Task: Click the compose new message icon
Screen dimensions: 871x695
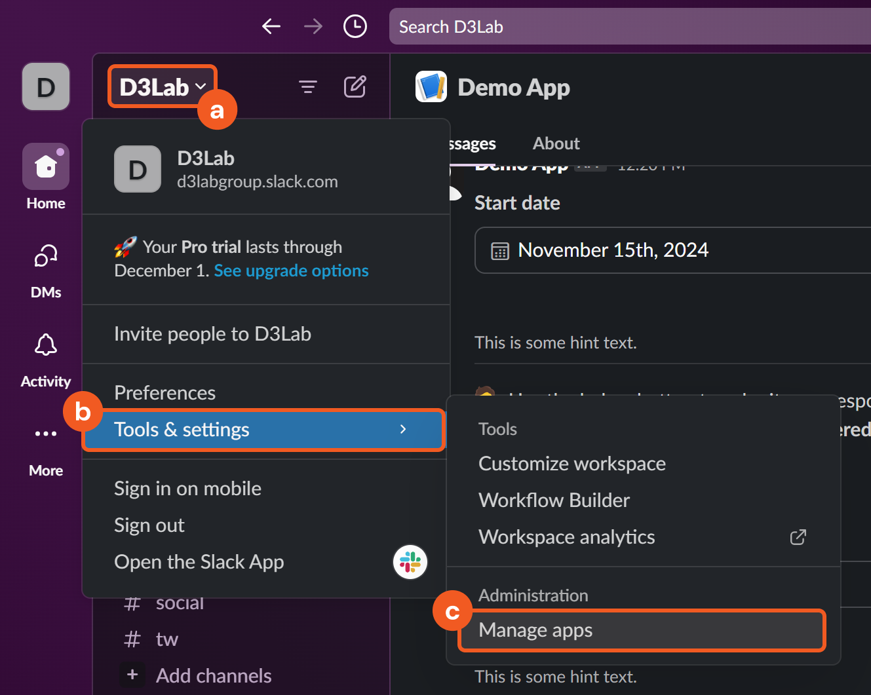Action: [355, 86]
